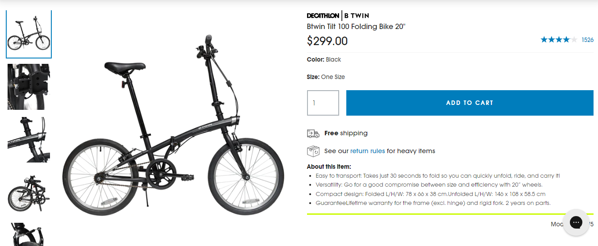Click the free shipping truck icon

[x=313, y=133]
